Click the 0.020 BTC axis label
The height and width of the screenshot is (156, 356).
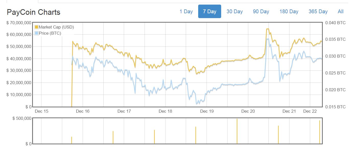point(336,90)
